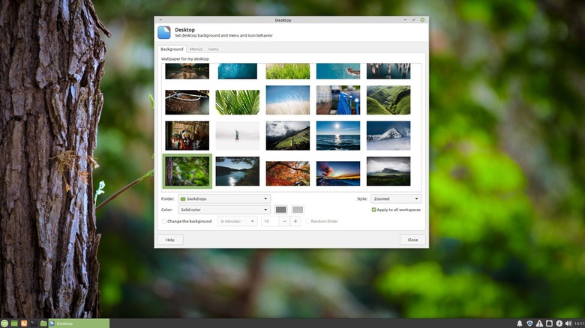Uncheck Apply to all workspaces
Image resolution: width=585 pixels, height=328 pixels.
pyautogui.click(x=374, y=210)
